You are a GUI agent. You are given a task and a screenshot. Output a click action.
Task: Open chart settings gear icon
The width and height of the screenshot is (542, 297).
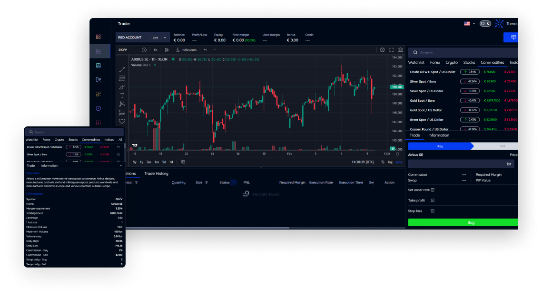click(x=382, y=50)
